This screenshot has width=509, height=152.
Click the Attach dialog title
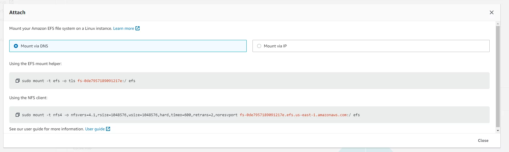(17, 12)
